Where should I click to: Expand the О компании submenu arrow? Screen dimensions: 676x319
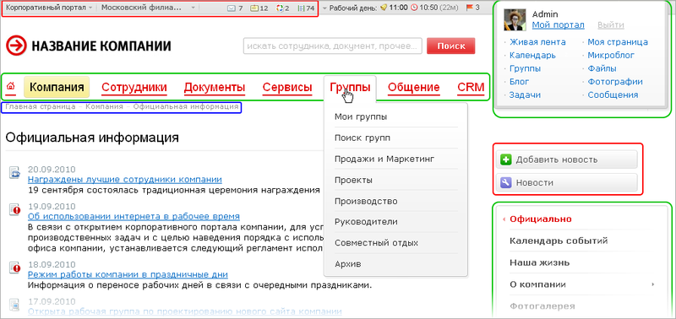[x=653, y=284]
